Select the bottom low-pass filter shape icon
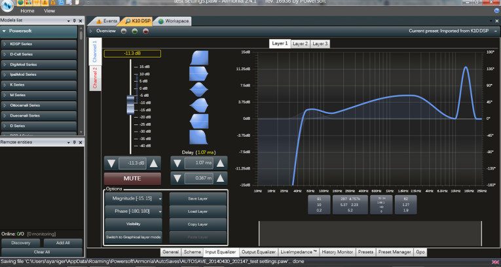 click(198, 137)
